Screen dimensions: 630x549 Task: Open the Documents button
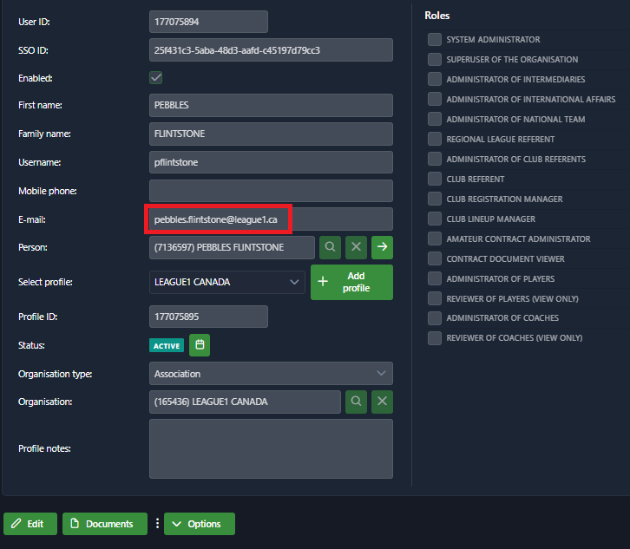[102, 524]
